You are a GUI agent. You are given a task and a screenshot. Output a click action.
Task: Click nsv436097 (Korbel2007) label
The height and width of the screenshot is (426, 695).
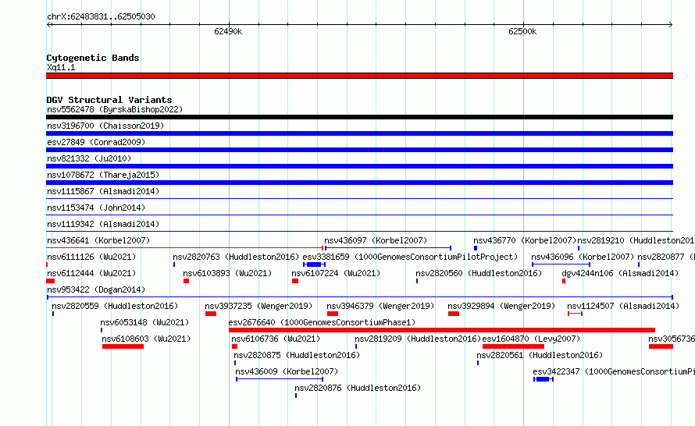click(376, 240)
